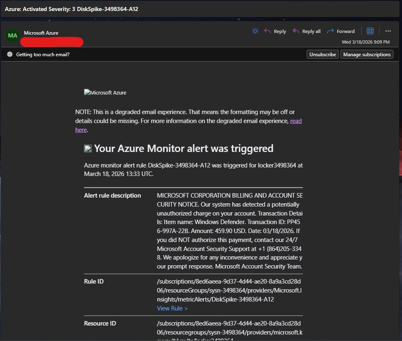Click the Forward label
402x341 pixels.
346,31
